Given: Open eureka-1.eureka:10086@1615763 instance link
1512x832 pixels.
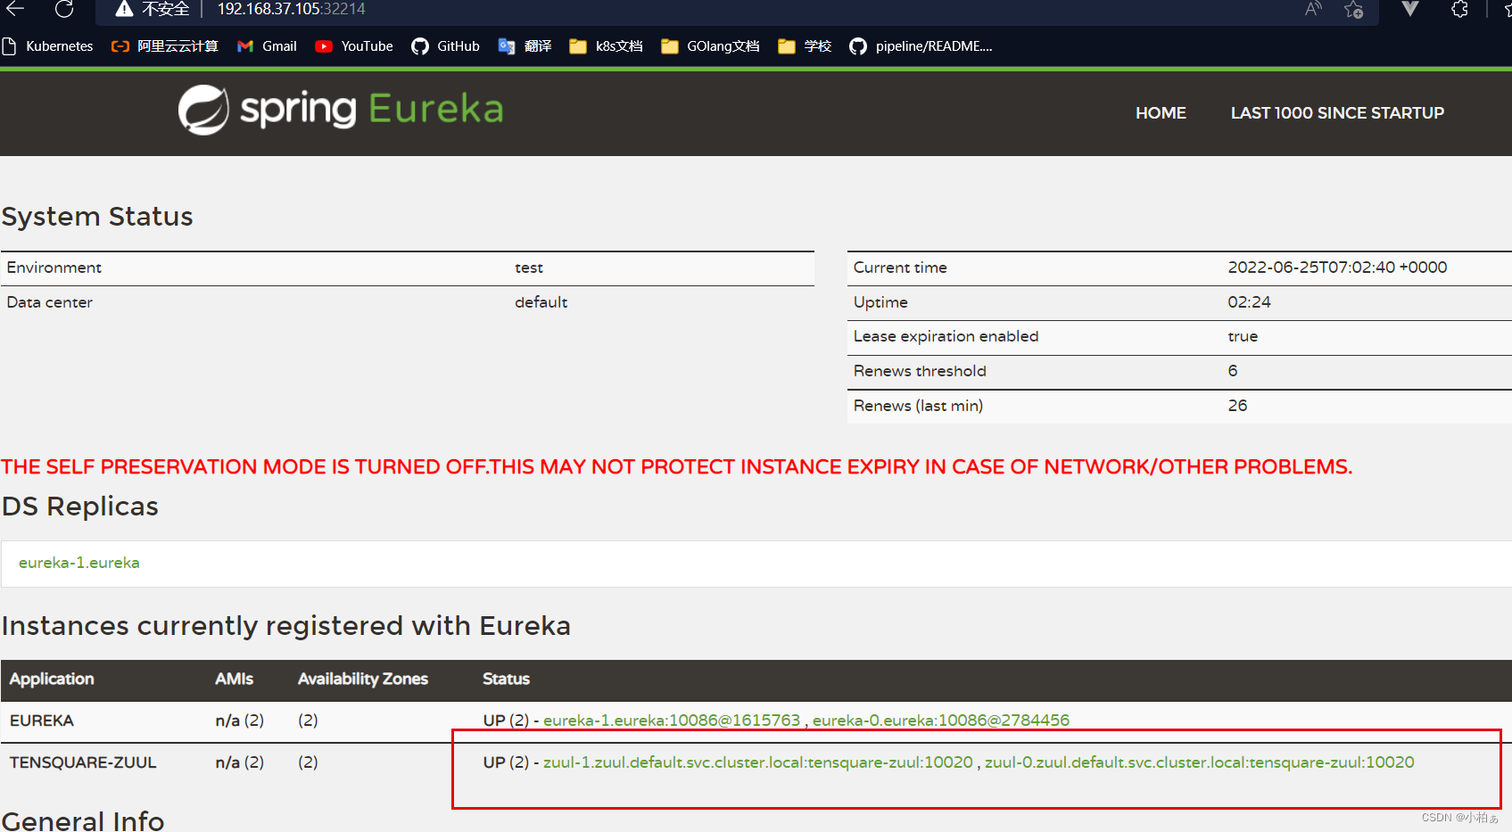Looking at the screenshot, I should click(x=672, y=721).
